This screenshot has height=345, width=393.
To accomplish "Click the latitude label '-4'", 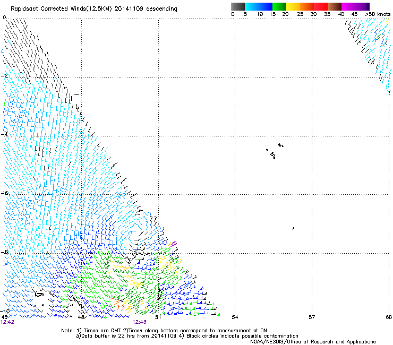I will tap(4, 134).
